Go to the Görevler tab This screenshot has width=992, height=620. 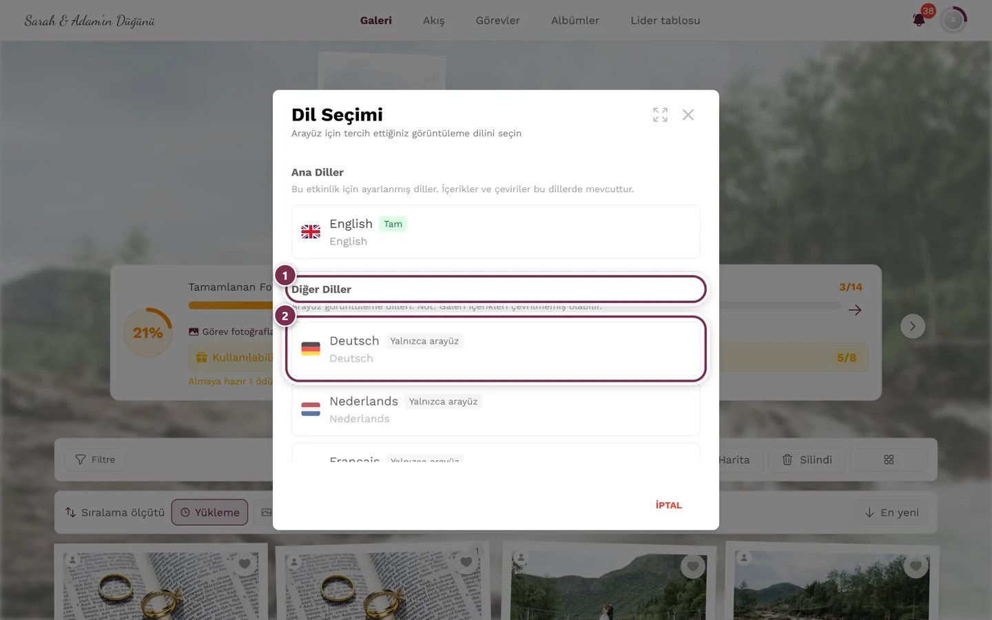pos(498,21)
